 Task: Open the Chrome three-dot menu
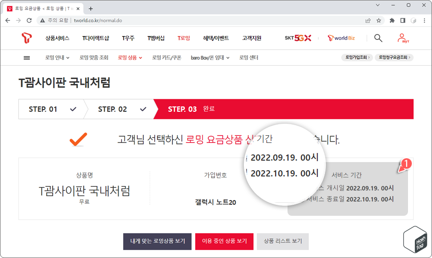(425, 20)
